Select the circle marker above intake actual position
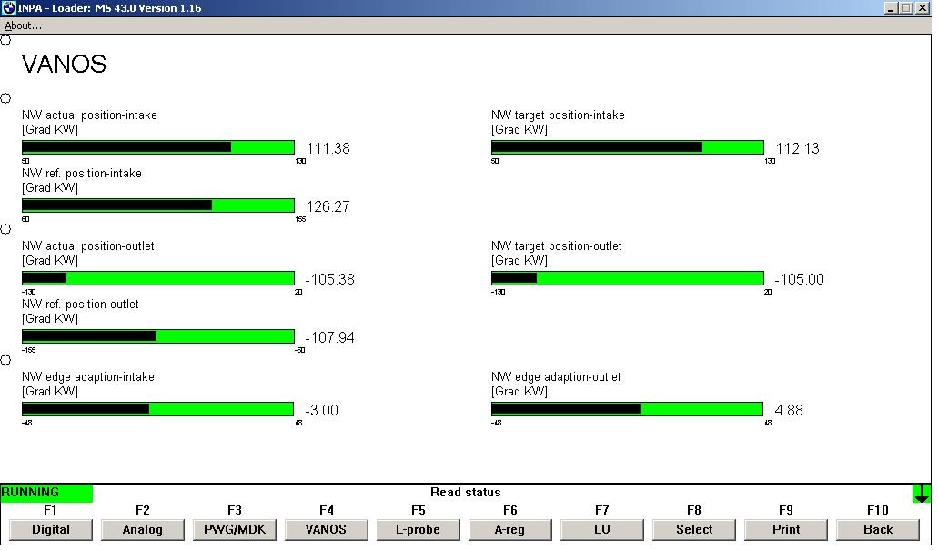This screenshot has height=550, width=938. (x=5, y=98)
